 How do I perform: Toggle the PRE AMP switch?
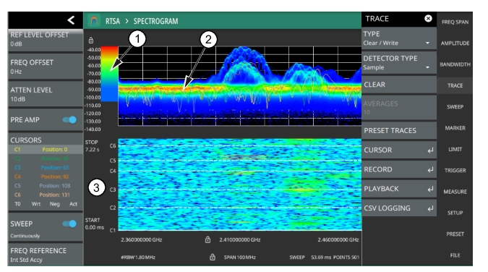[x=69, y=119]
